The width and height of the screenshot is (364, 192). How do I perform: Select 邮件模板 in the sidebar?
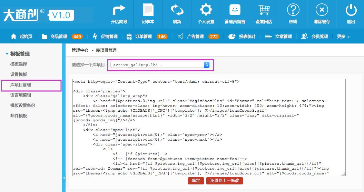19,116
